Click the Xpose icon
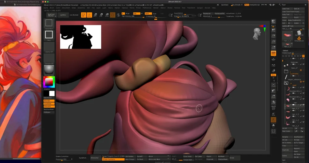Image resolution: width=309 pixels, height=163 pixels. click(273, 131)
